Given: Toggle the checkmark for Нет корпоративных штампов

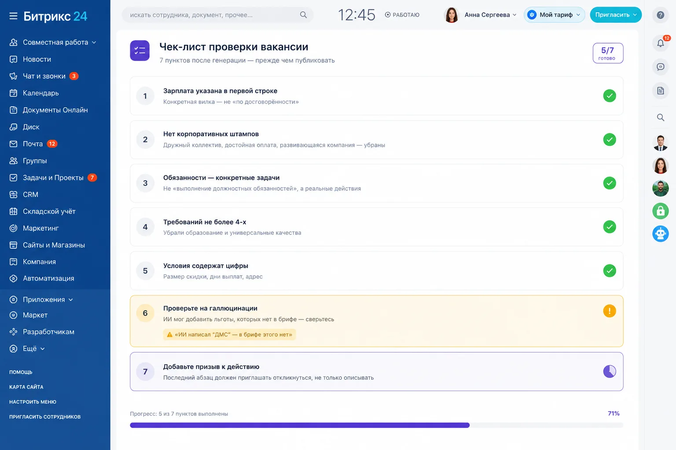Looking at the screenshot, I should point(609,140).
